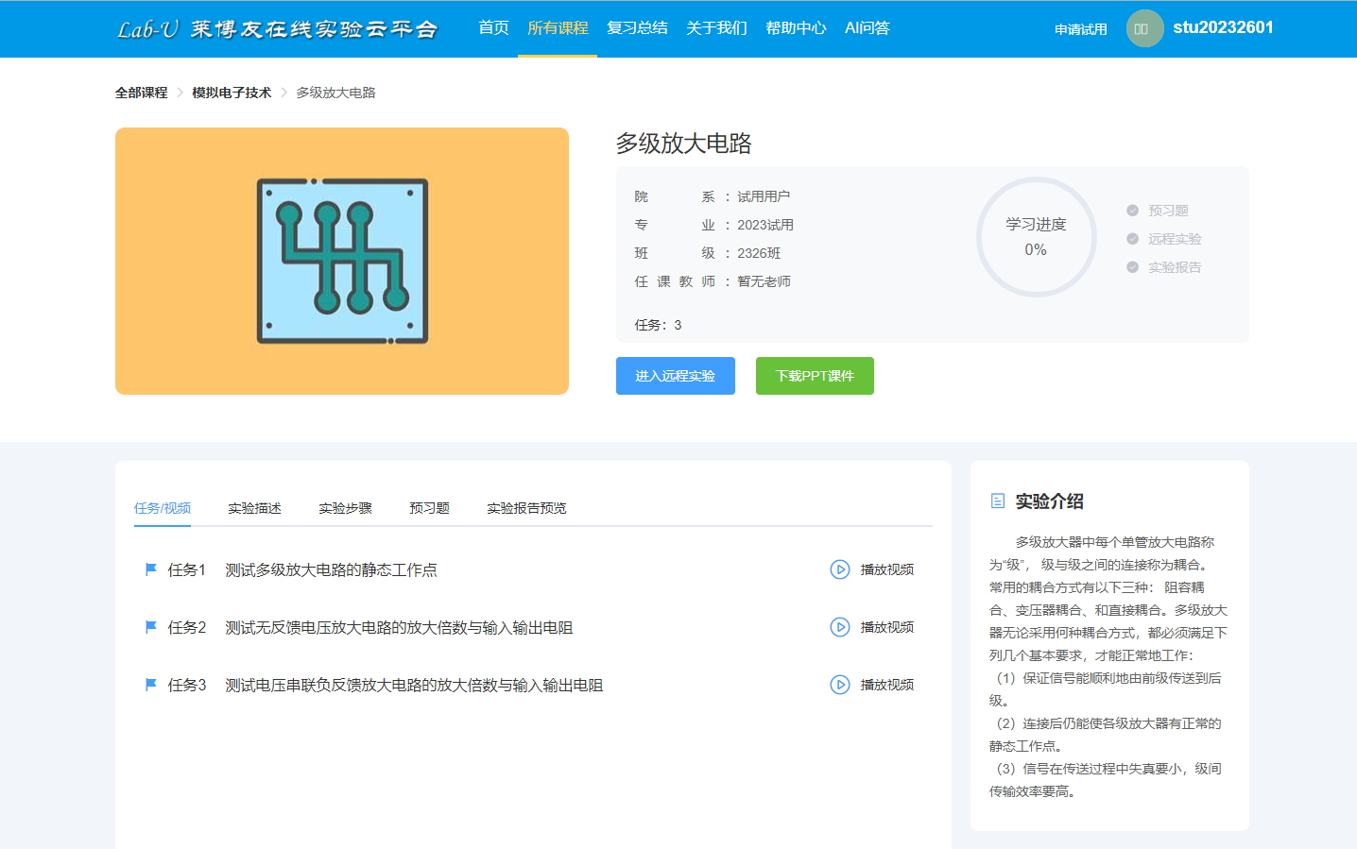Screen dimensions: 1357x849
Task: Click the 学习进度 0% progress circle
Action: tap(1036, 237)
